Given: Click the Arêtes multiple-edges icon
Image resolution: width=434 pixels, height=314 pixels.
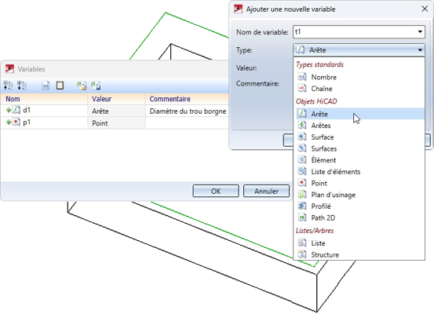Looking at the screenshot, I should pos(302,125).
